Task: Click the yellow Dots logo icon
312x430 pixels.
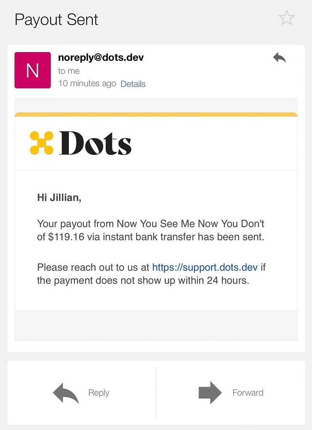Action: (x=42, y=143)
